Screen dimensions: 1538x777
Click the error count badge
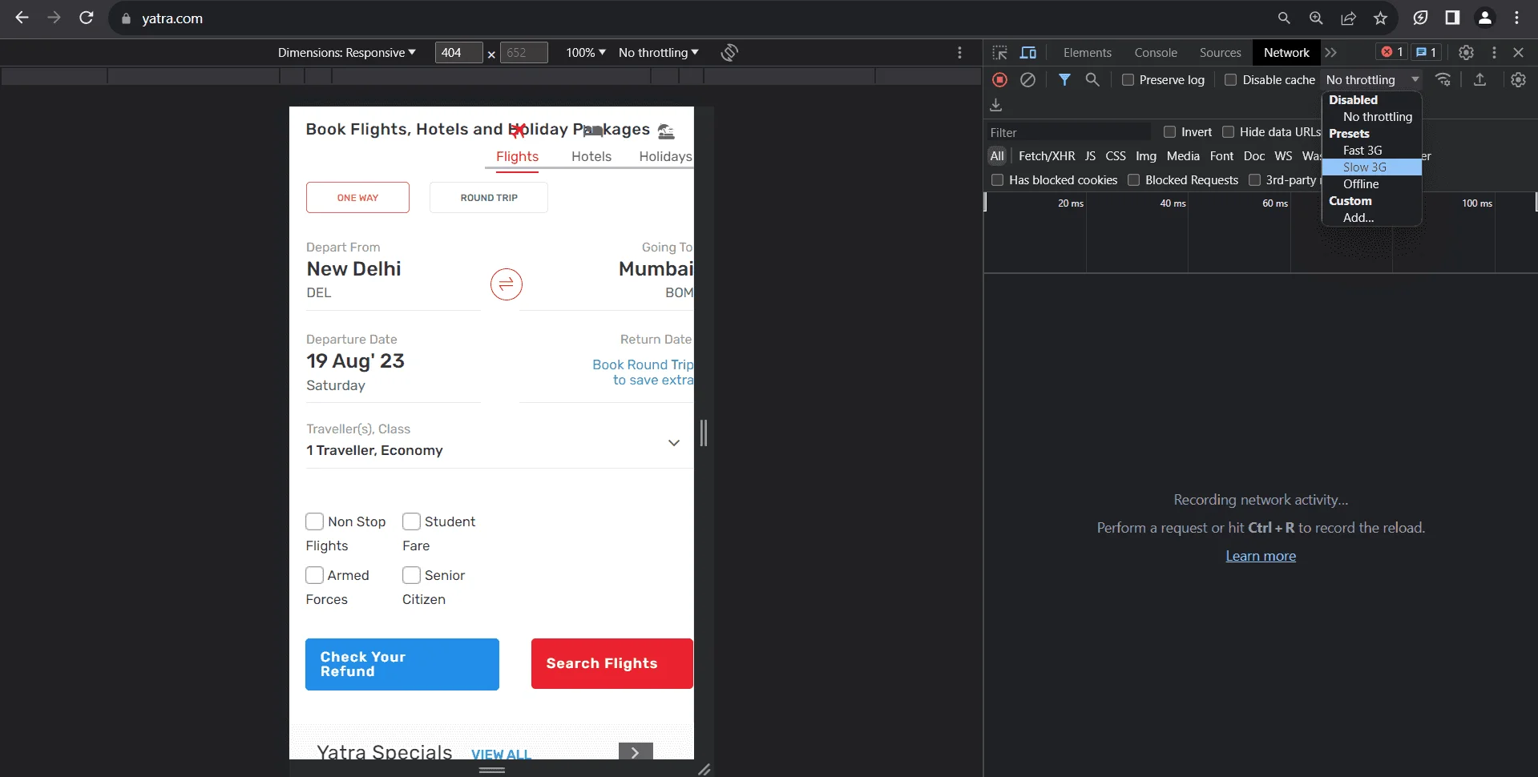[x=1392, y=52]
